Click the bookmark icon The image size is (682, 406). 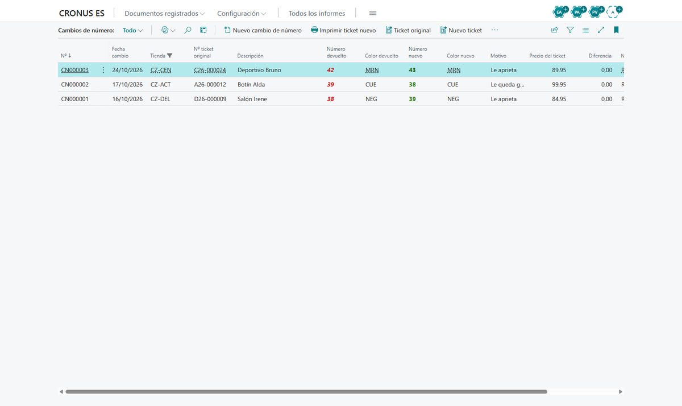click(x=616, y=30)
